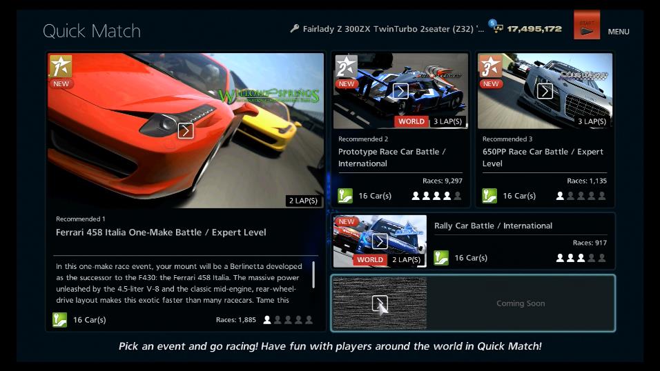This screenshot has width=660, height=371.
Task: Click Races: 9,297 count
Action: coord(443,181)
